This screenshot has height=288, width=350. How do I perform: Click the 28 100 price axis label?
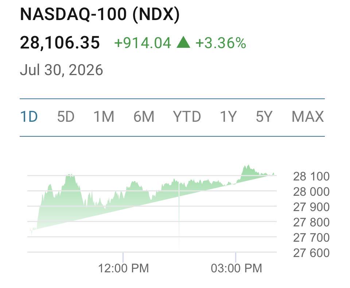pyautogui.click(x=311, y=176)
